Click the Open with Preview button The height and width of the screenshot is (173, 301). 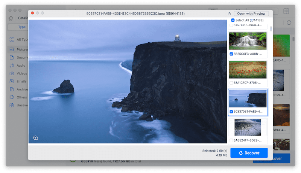tap(251, 13)
